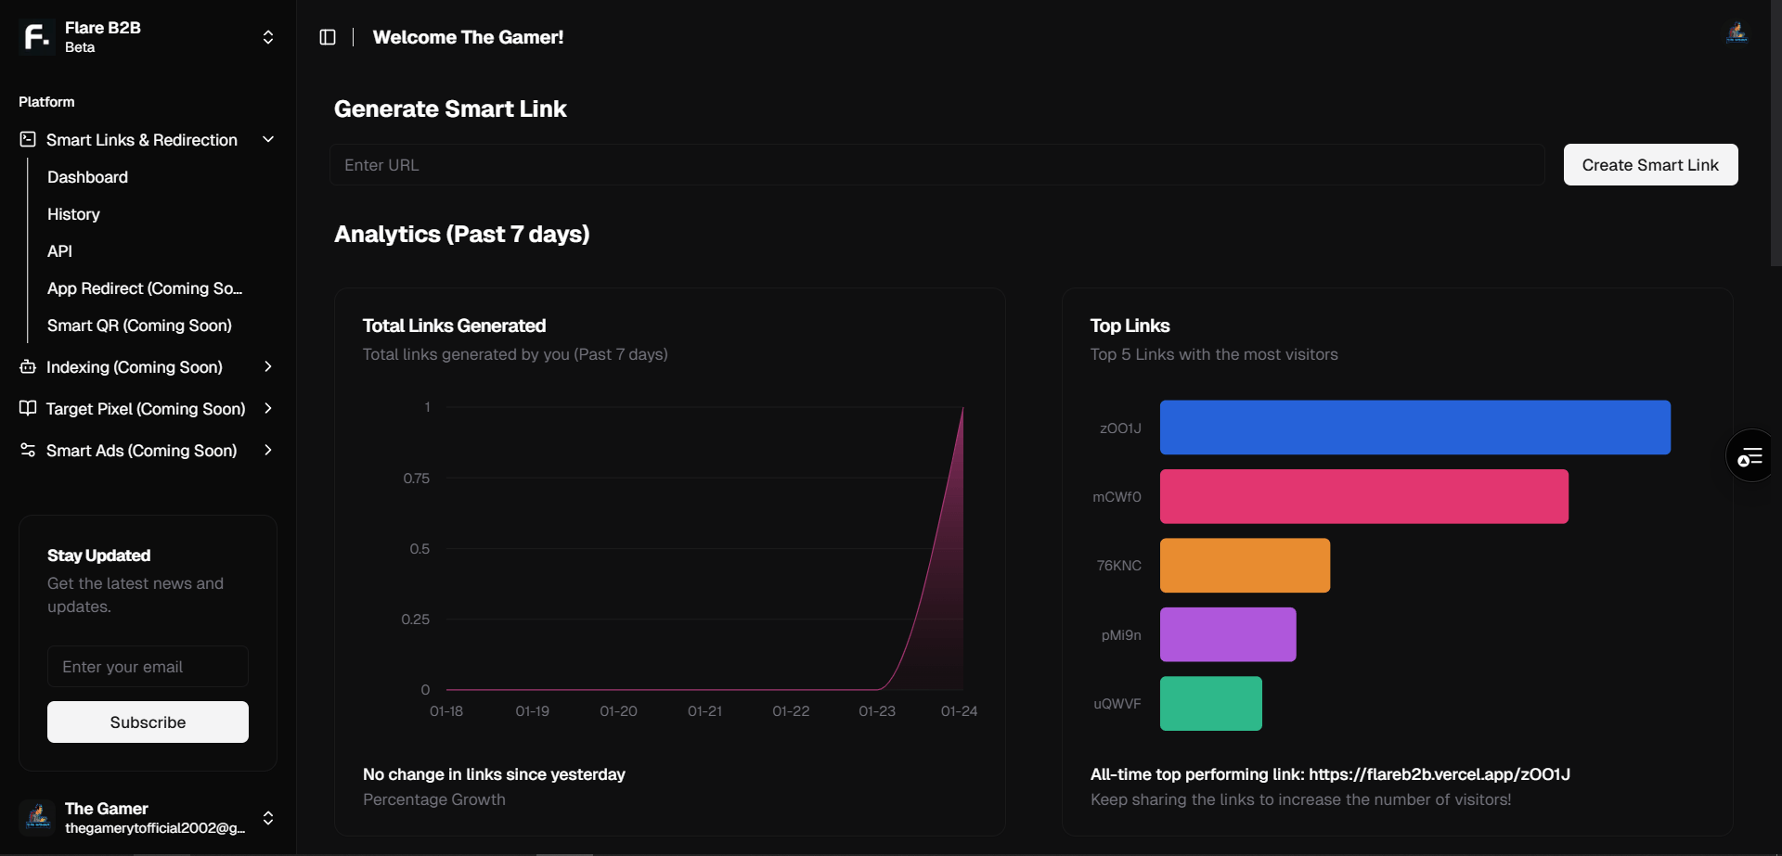Image resolution: width=1782 pixels, height=856 pixels.
Task: Focus the Enter your email field
Action: pos(148,667)
